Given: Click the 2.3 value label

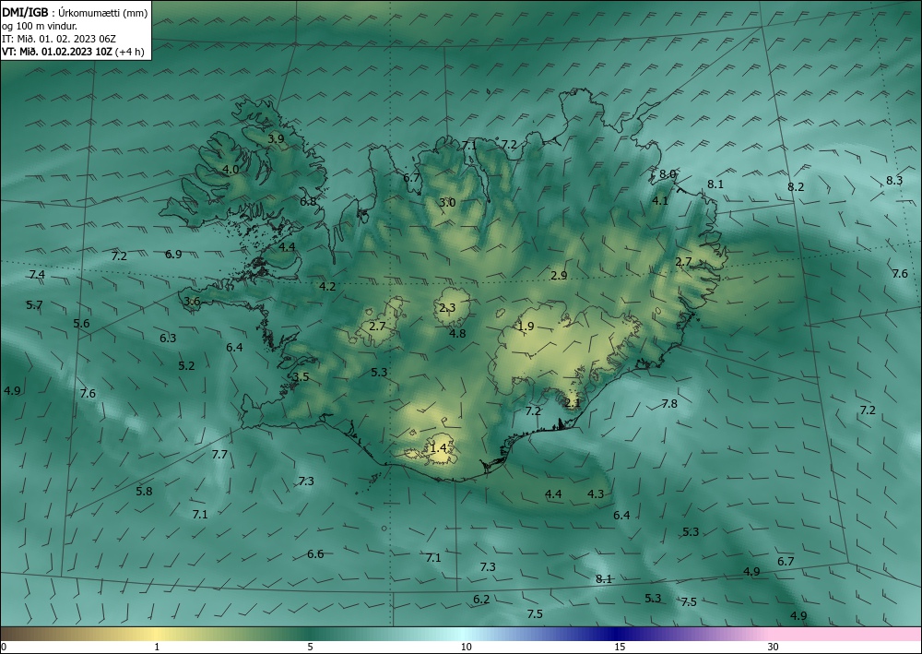Looking at the screenshot, I should (x=447, y=307).
